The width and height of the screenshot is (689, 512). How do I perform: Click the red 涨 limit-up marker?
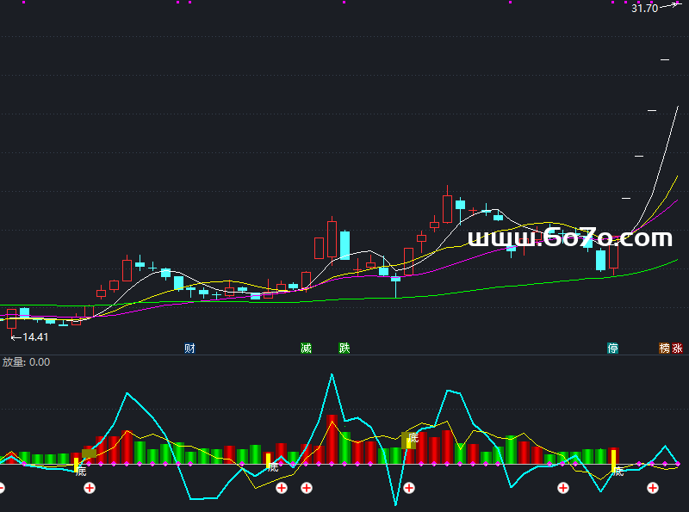(678, 349)
